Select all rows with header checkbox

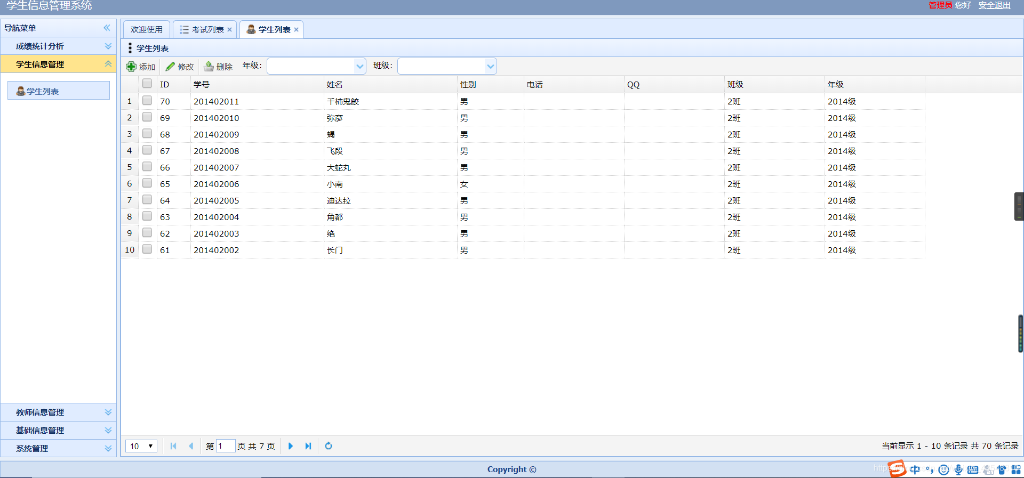coord(147,84)
